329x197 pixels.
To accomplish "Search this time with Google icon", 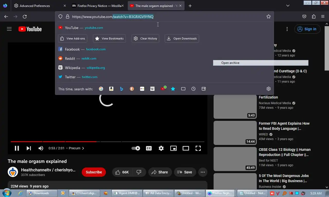I will pyautogui.click(x=101, y=89).
